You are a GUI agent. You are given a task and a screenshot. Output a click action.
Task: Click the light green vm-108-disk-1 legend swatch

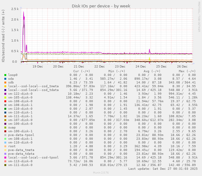pos(5,139)
